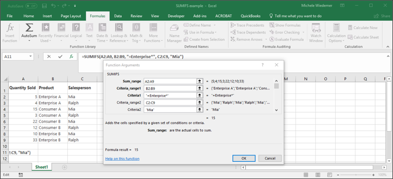The image size is (393, 179).
Task: Click the Criteria1 input field
Action: 170,95
